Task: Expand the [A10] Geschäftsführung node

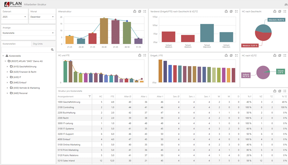Action: pyautogui.click(x=7, y=67)
